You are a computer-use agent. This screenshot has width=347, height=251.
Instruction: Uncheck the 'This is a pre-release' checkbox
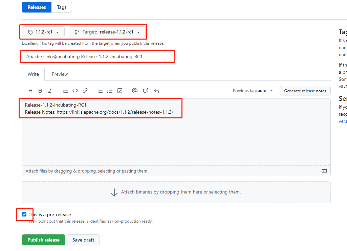(24, 214)
